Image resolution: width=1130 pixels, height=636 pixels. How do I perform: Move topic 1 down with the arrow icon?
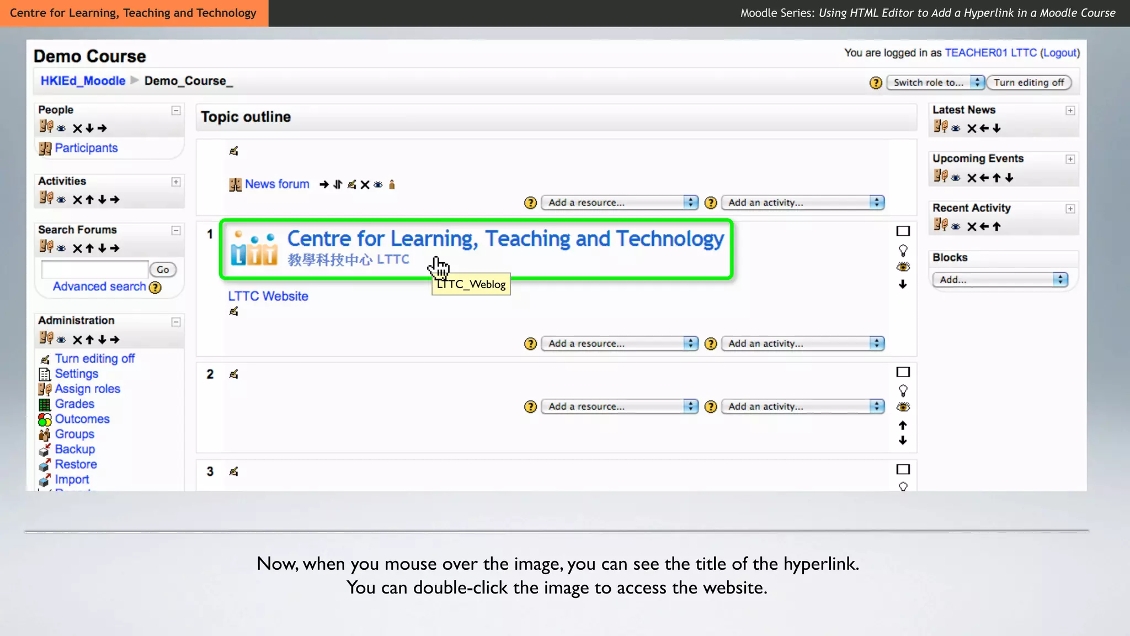click(903, 284)
